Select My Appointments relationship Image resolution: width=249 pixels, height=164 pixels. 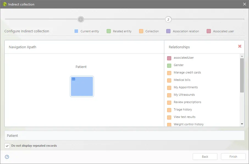[186, 87]
